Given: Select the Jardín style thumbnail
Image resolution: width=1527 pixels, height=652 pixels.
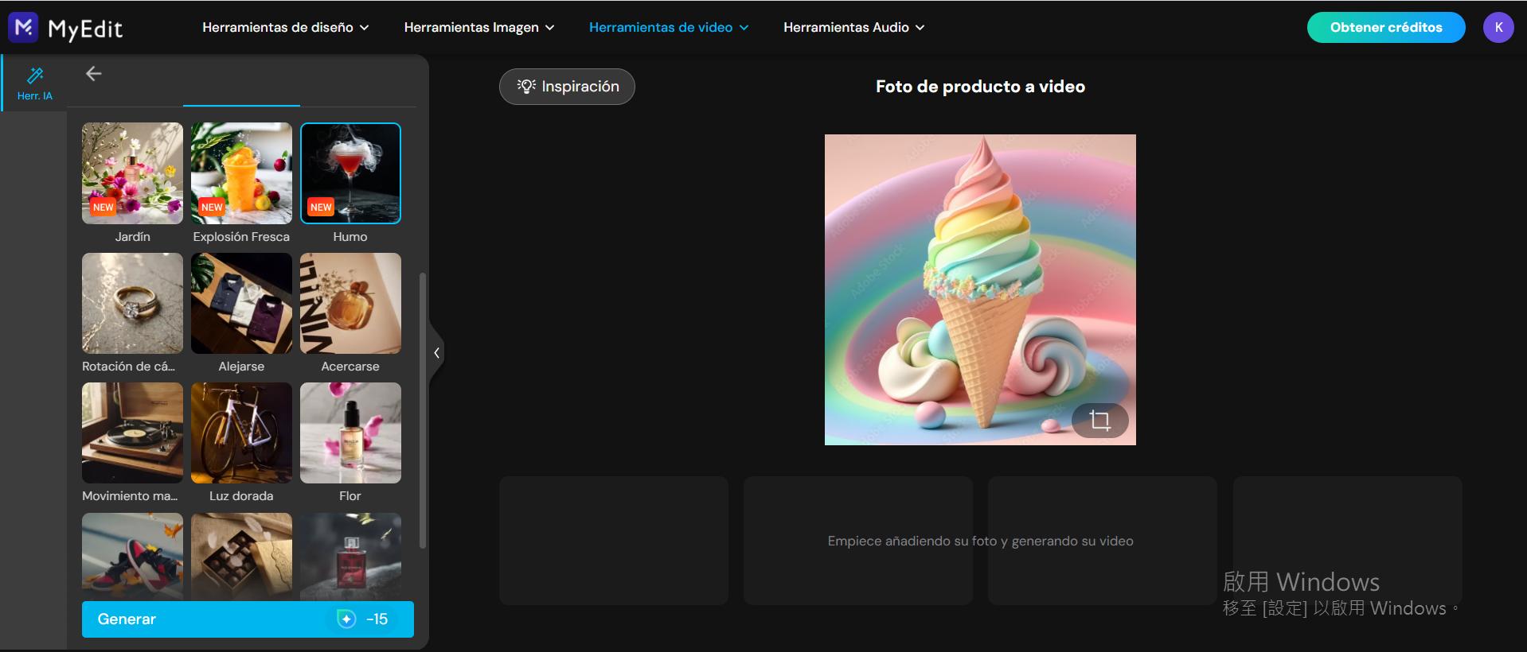Looking at the screenshot, I should (x=132, y=173).
